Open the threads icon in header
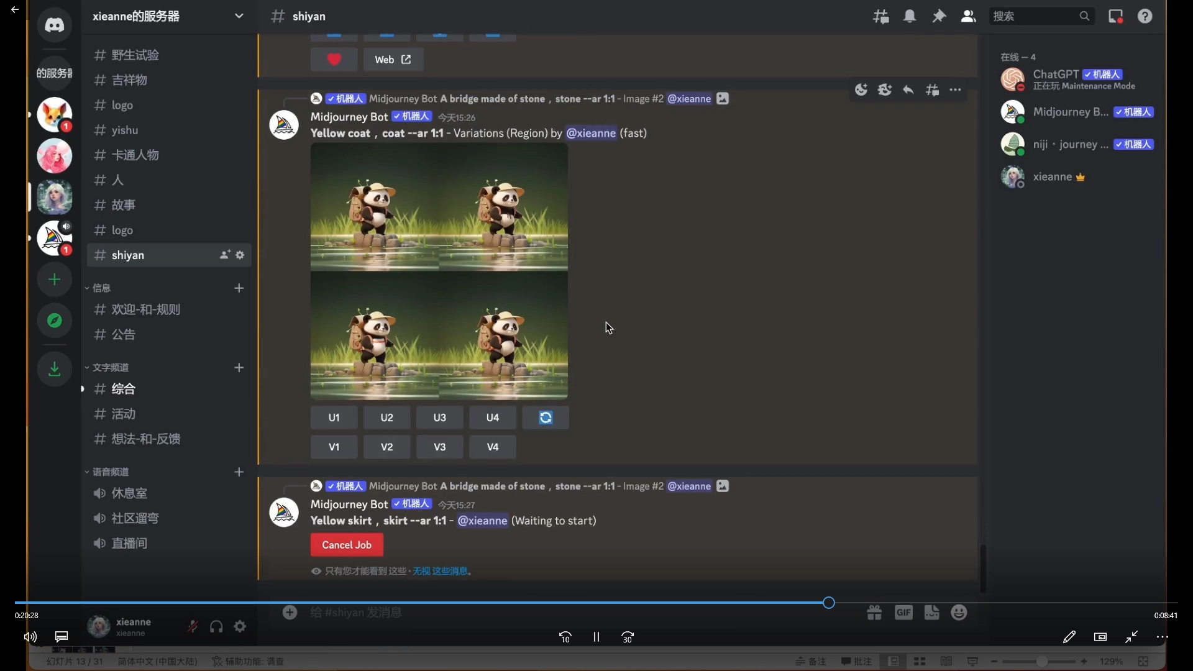 tap(880, 17)
